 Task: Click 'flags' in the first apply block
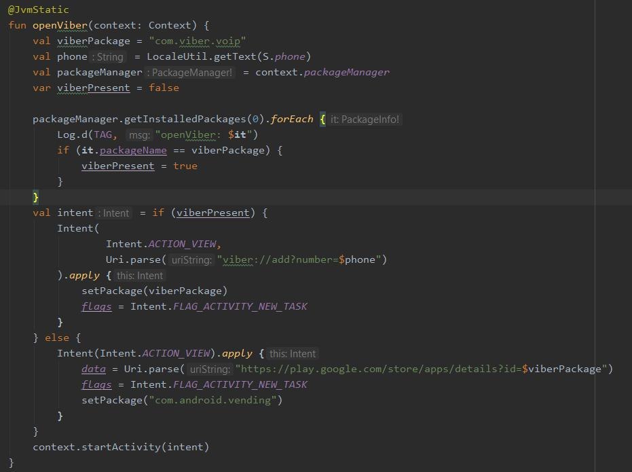(x=96, y=307)
